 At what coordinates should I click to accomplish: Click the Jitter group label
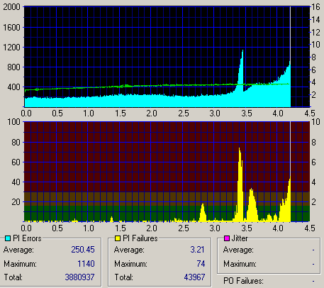click(240, 238)
